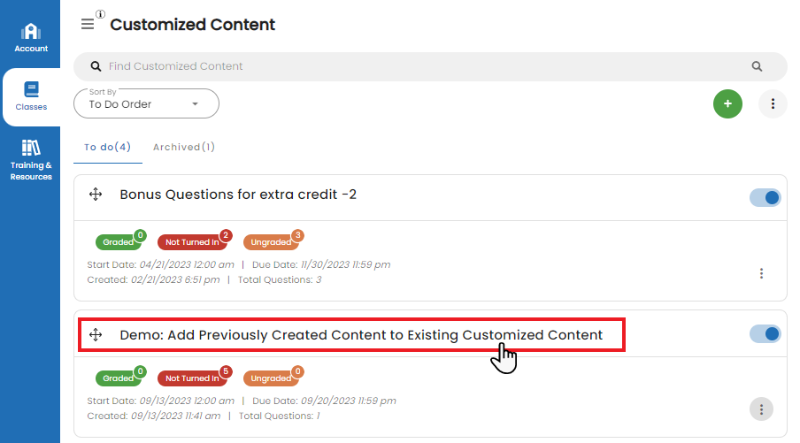Open the kebab menu beside the add button

click(773, 104)
